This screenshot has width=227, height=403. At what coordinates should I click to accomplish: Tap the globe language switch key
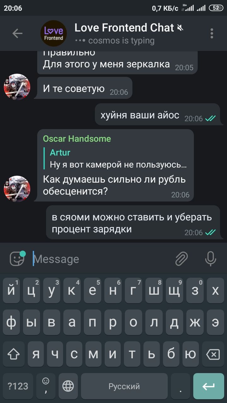click(68, 386)
